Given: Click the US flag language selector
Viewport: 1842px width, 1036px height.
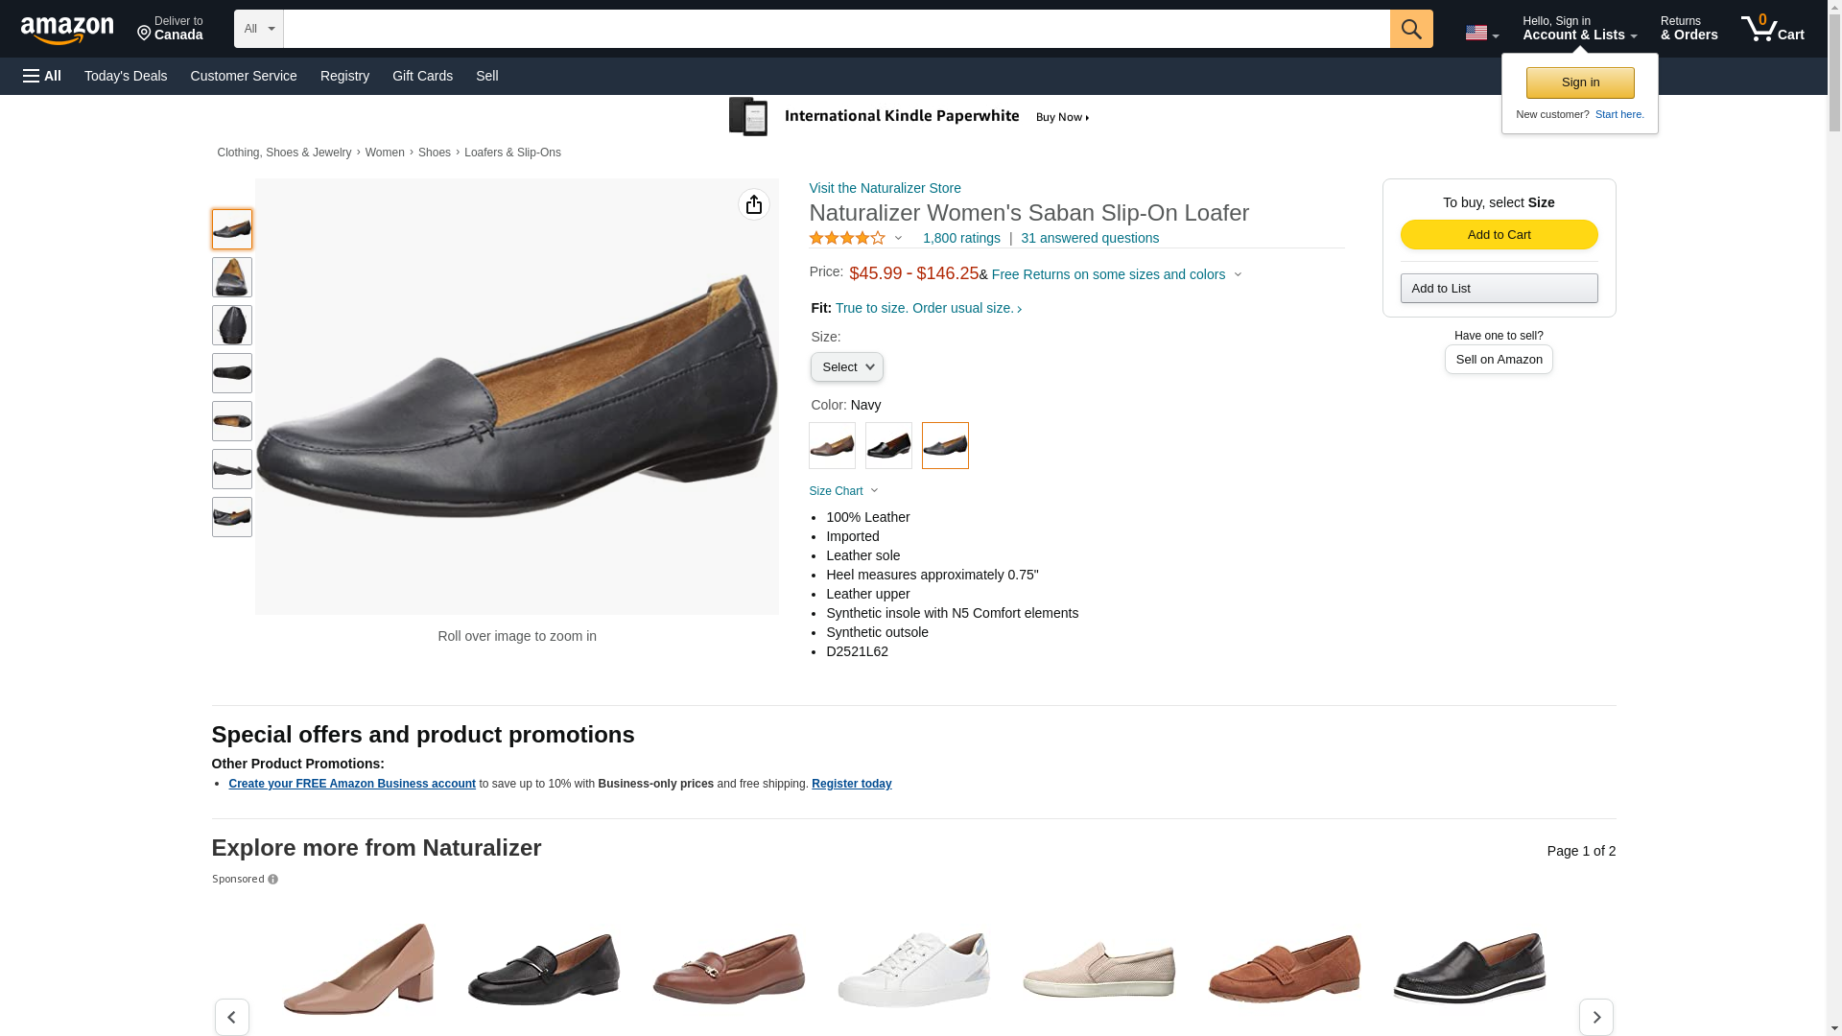Looking at the screenshot, I should click(x=1481, y=33).
